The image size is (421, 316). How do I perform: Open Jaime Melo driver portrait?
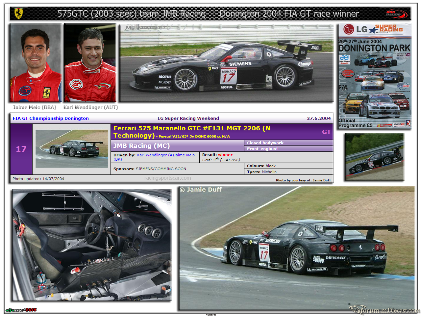tap(36, 63)
